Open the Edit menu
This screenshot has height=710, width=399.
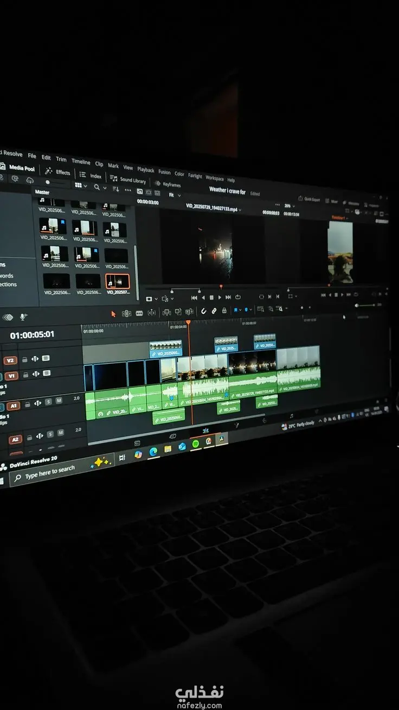tap(46, 157)
